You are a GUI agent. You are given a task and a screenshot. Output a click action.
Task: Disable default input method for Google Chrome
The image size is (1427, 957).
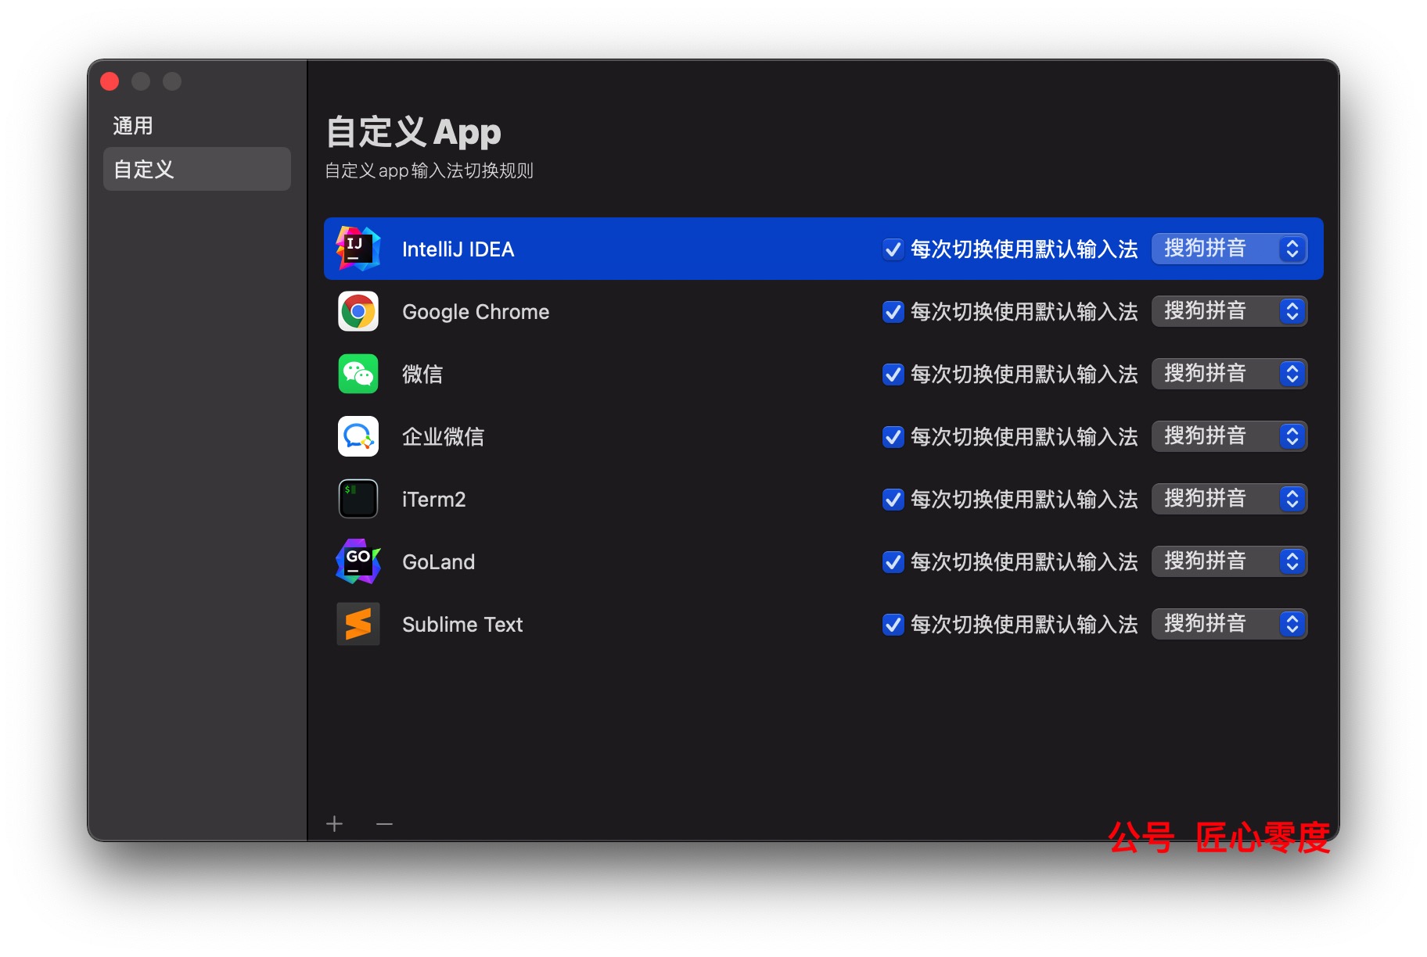(x=893, y=312)
